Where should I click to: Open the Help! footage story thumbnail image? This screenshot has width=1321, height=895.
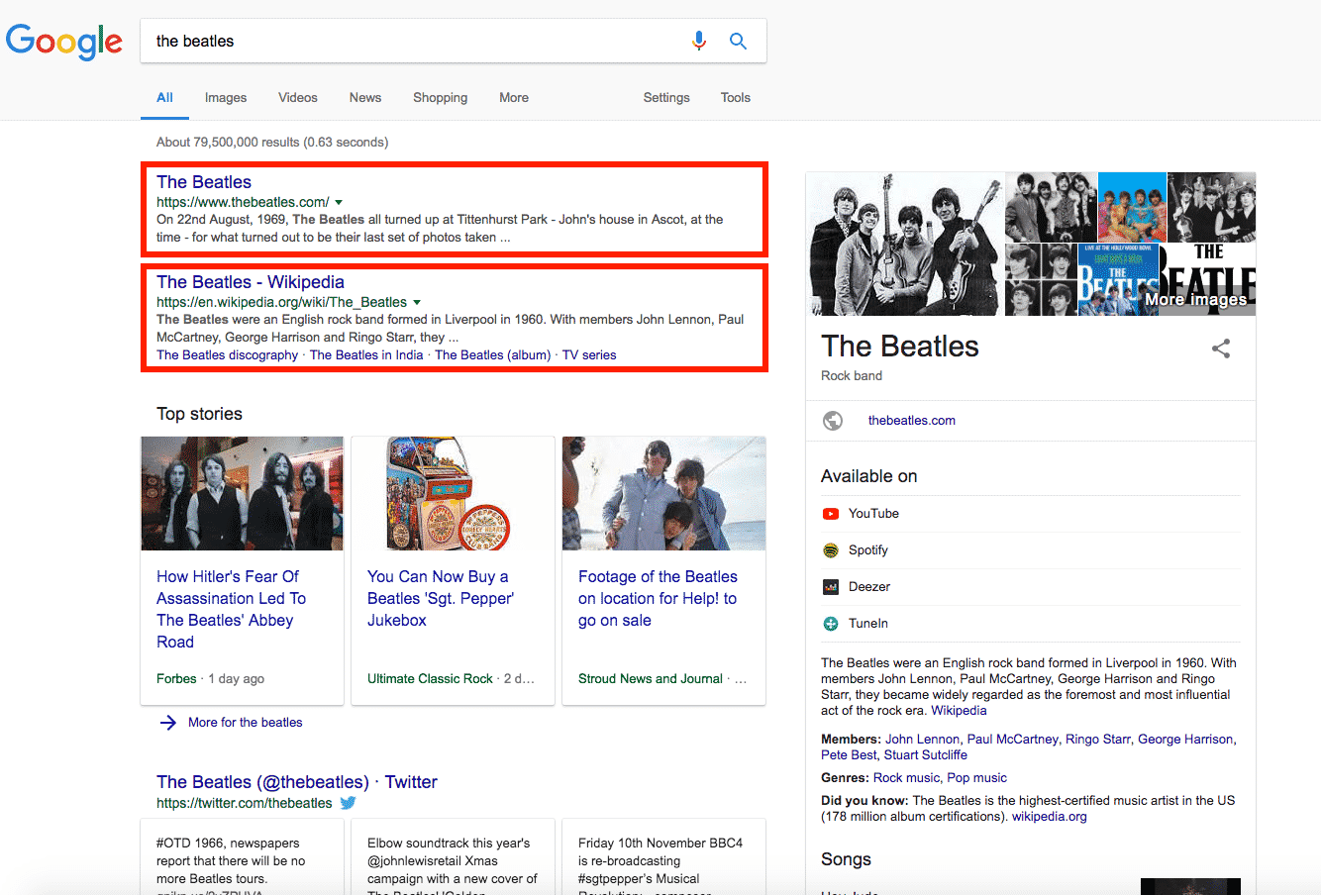[663, 493]
